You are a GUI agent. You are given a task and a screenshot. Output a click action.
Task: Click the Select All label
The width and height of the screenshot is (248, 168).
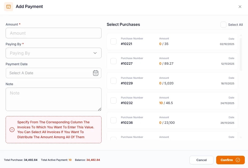(x=235, y=25)
